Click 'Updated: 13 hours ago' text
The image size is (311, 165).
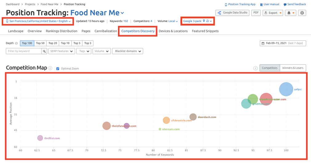(90, 21)
